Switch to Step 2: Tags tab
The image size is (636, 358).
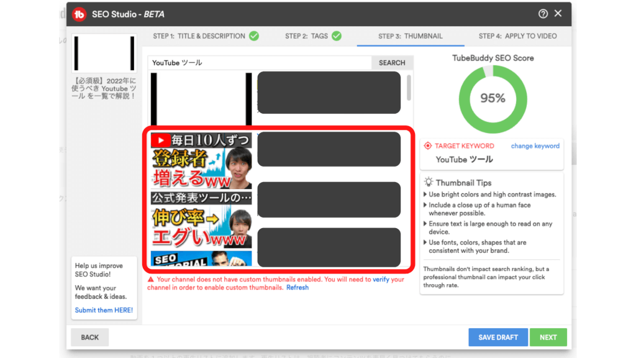click(306, 36)
